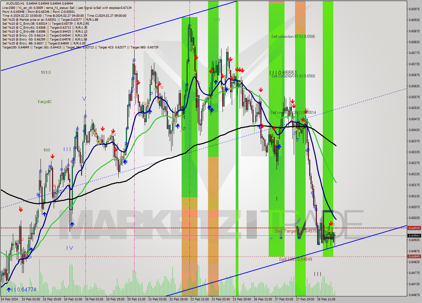The image size is (422, 303).
Task: Select the Sell %20 @ Entry -50: 0.66299 line
Action: pos(45,39)
